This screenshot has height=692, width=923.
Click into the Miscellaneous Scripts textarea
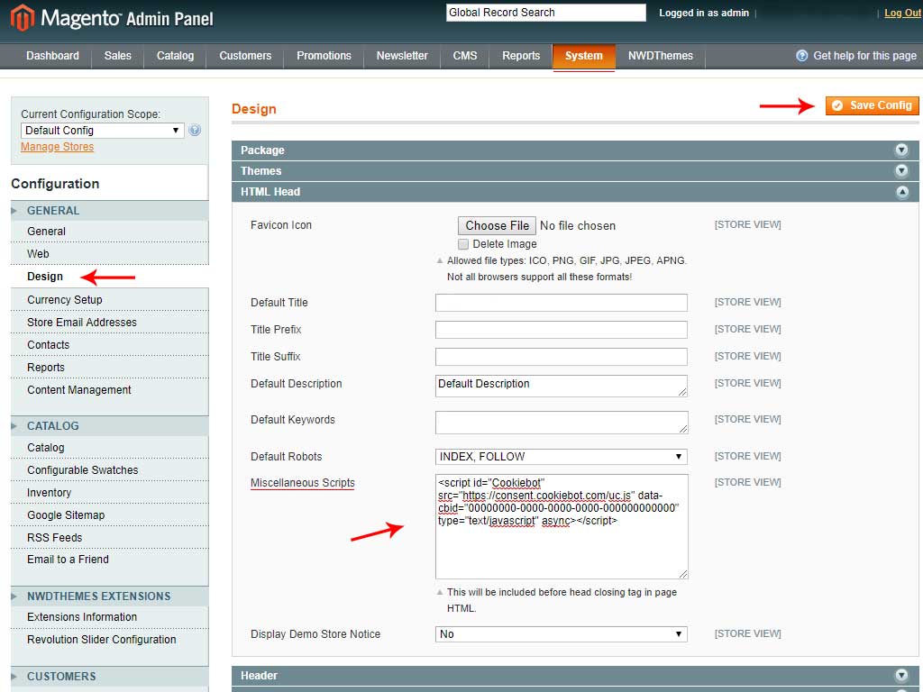click(561, 526)
